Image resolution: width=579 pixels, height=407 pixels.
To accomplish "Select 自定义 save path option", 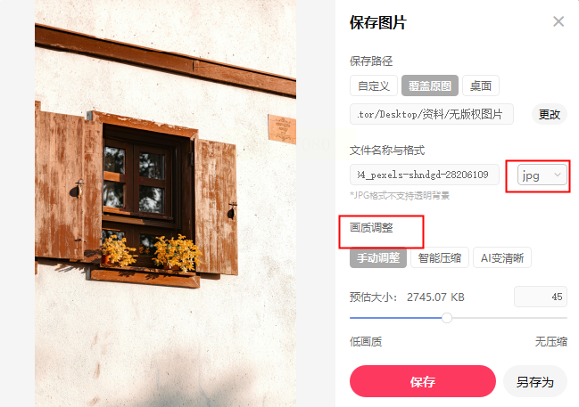I will (374, 85).
